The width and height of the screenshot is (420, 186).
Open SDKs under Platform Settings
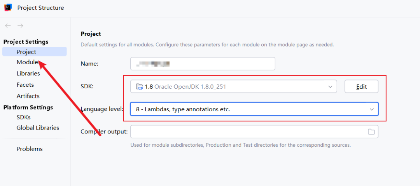point(23,117)
